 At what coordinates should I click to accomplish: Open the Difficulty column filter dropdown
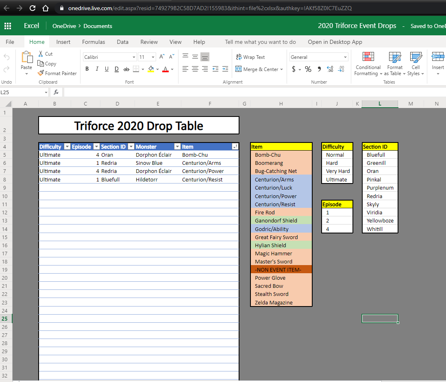pos(67,147)
